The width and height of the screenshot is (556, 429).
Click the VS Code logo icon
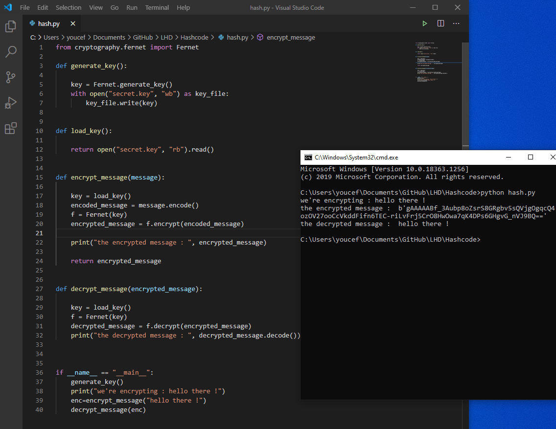click(x=8, y=7)
